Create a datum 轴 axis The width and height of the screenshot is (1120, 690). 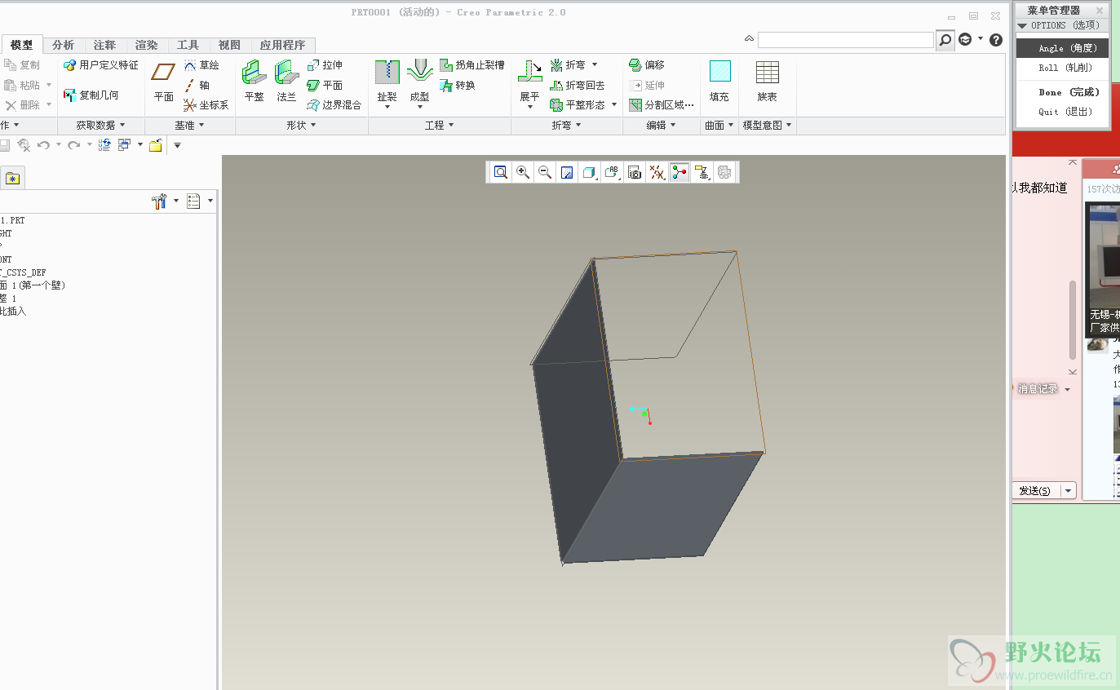(x=197, y=85)
